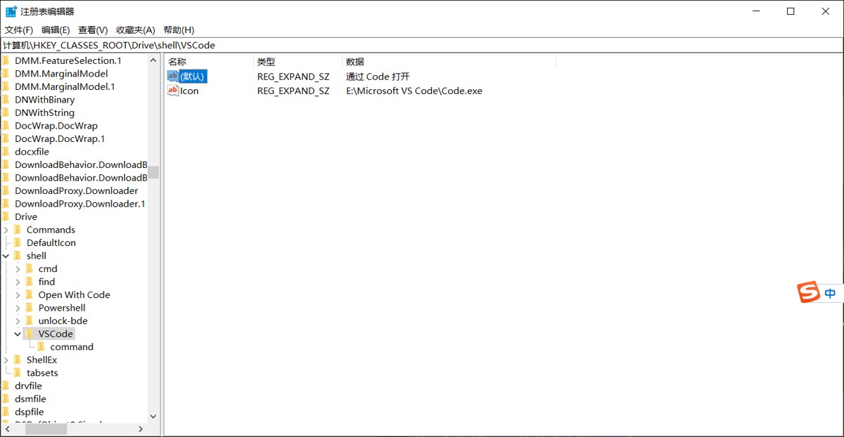
Task: Open the 查看(V) menu
Action: pyautogui.click(x=93, y=30)
